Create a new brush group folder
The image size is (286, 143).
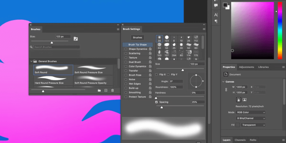click(99, 90)
